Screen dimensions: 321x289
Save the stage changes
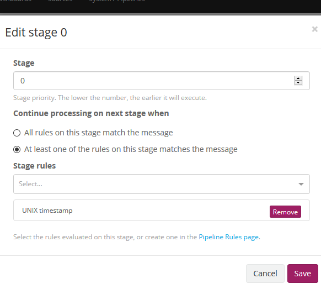[x=303, y=274]
